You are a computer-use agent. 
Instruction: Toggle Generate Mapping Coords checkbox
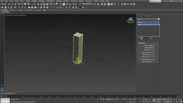pos(142,60)
